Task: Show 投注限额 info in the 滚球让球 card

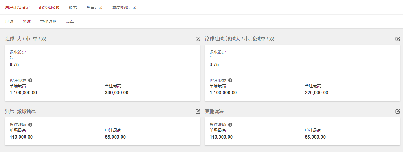Action: click(x=230, y=80)
